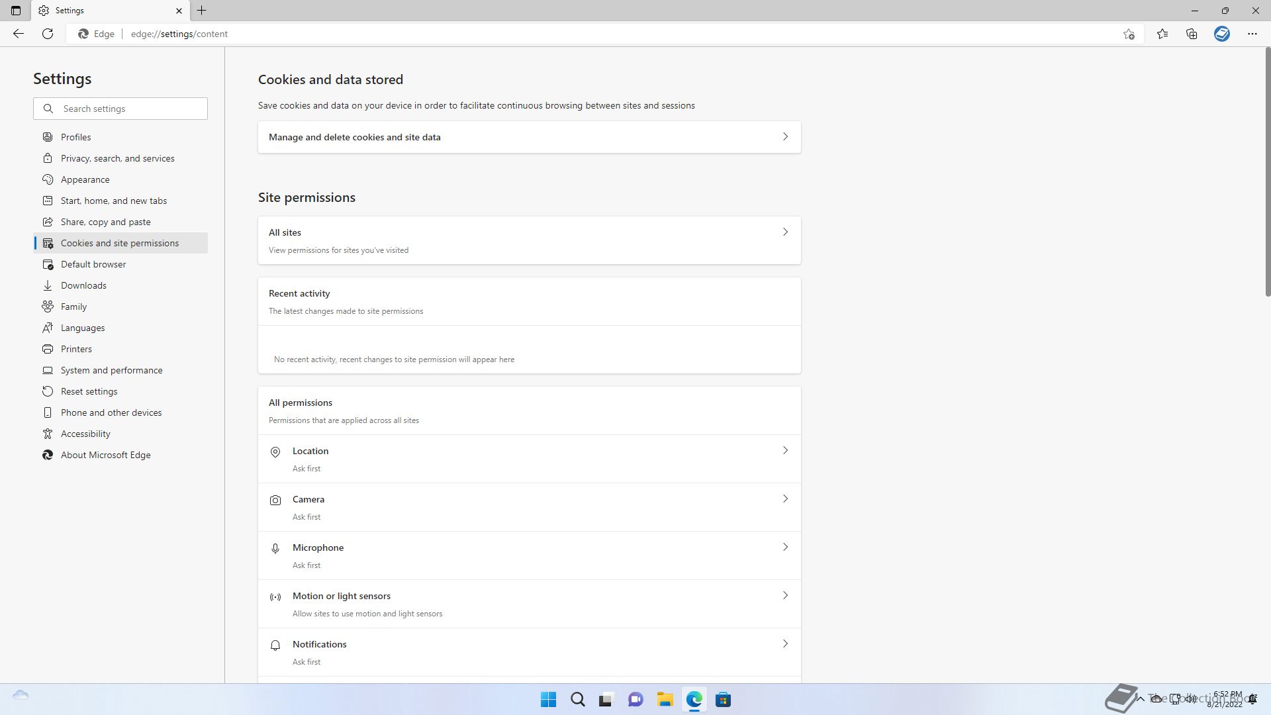The width and height of the screenshot is (1271, 715).
Task: Click the page vertical scrollbar
Action: point(1268,172)
